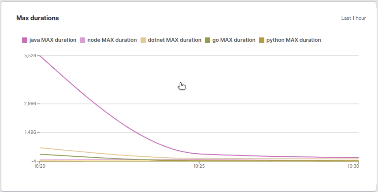Click the go MAX duration color swatch

pyautogui.click(x=208, y=40)
